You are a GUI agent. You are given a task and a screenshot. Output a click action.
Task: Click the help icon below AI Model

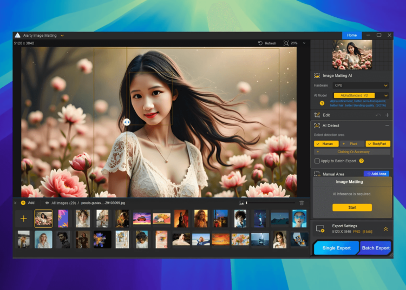[x=322, y=103]
